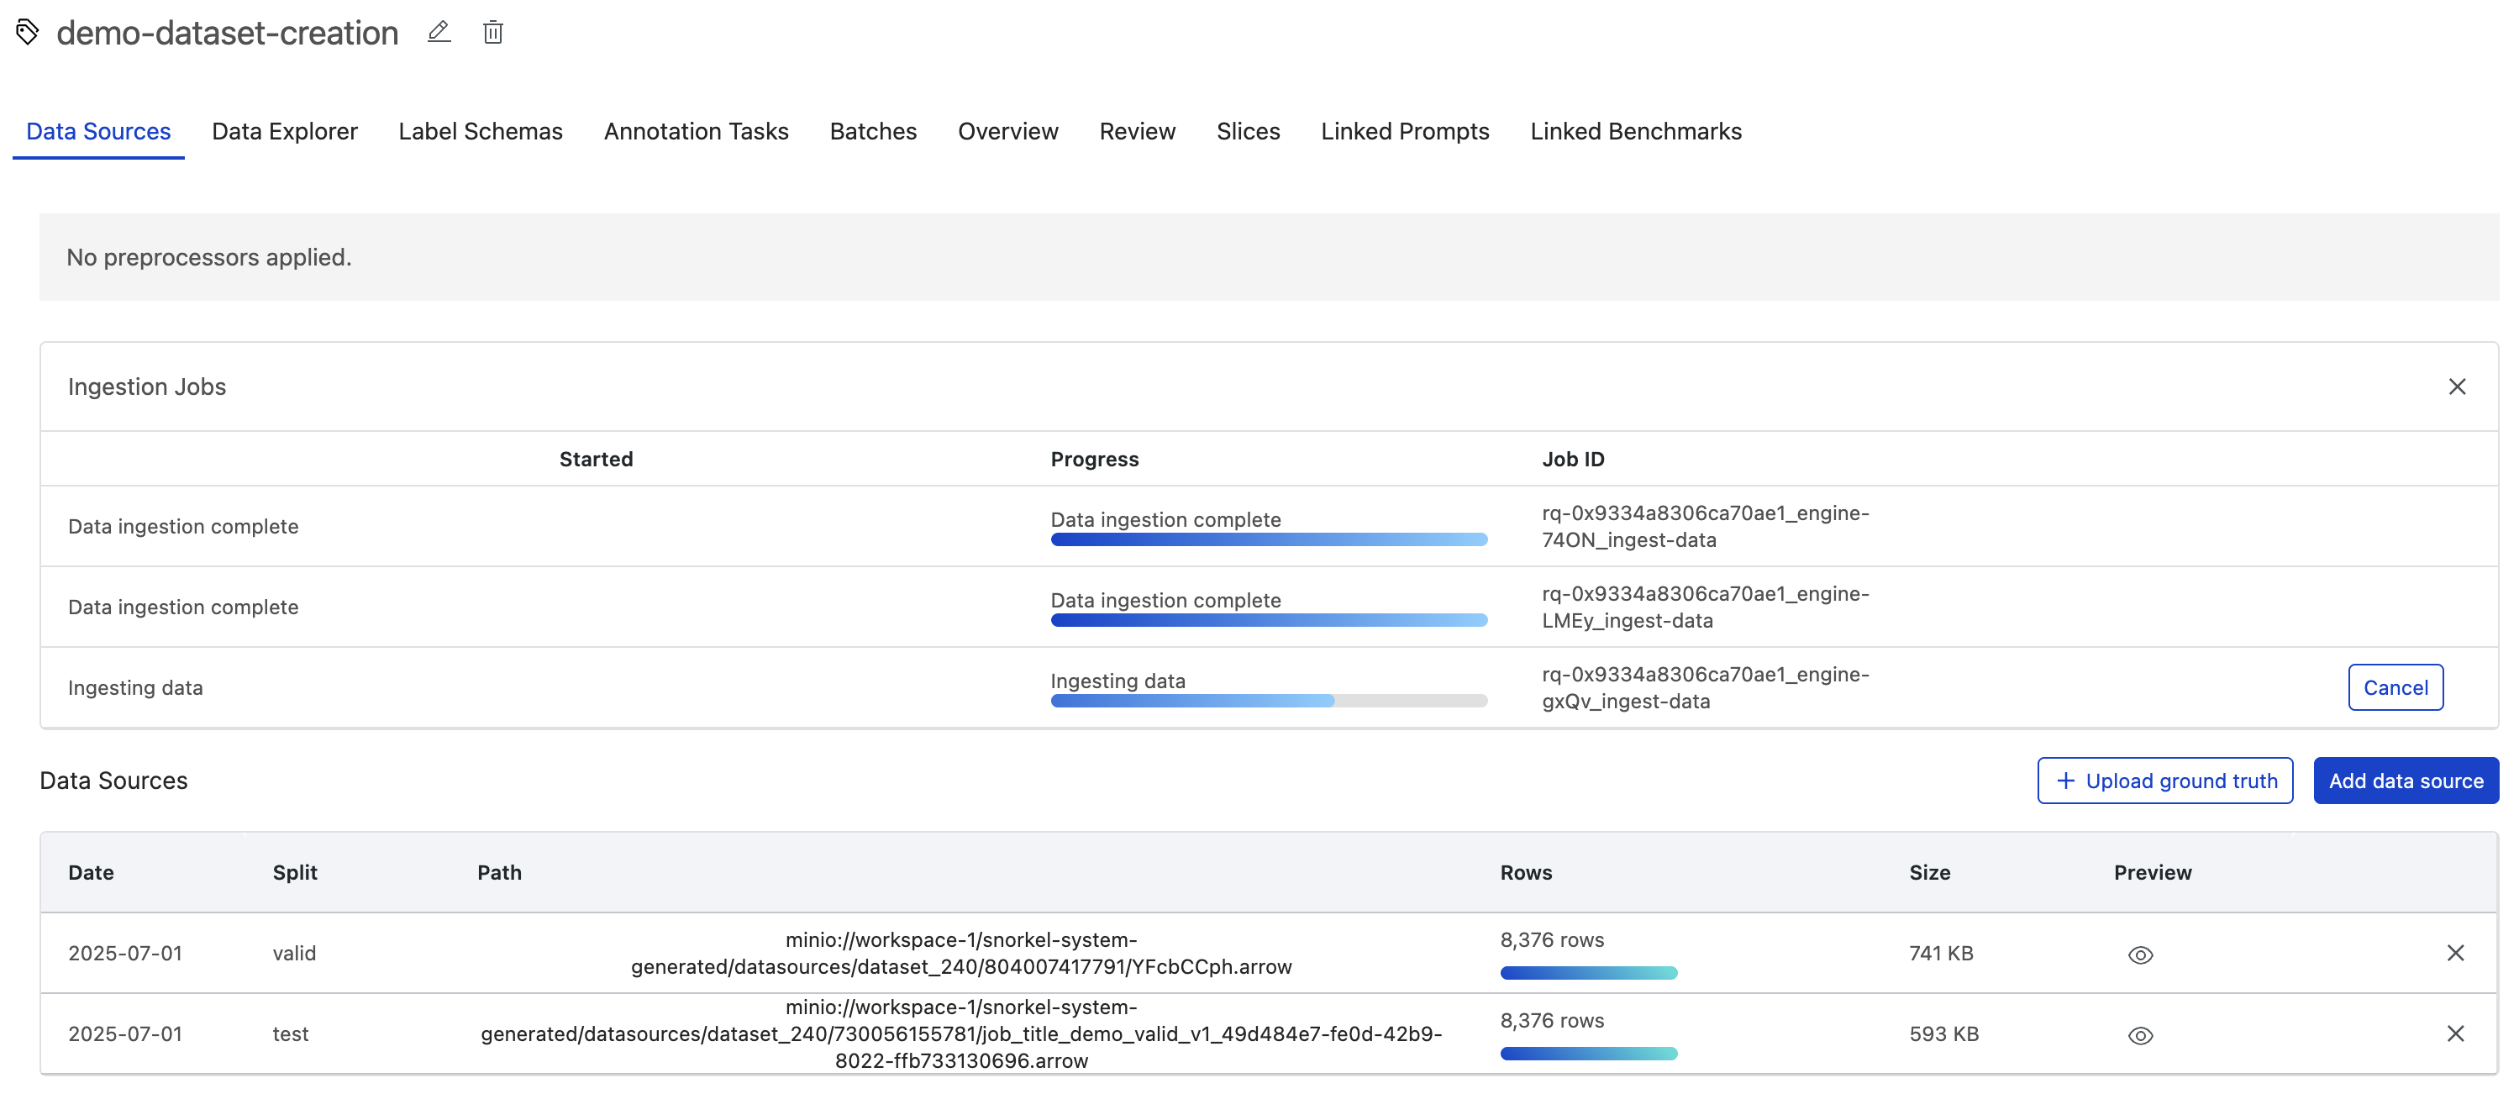The width and height of the screenshot is (2519, 1099).
Task: Select the job_title_demo_valid arrow file path
Action: point(961,1033)
